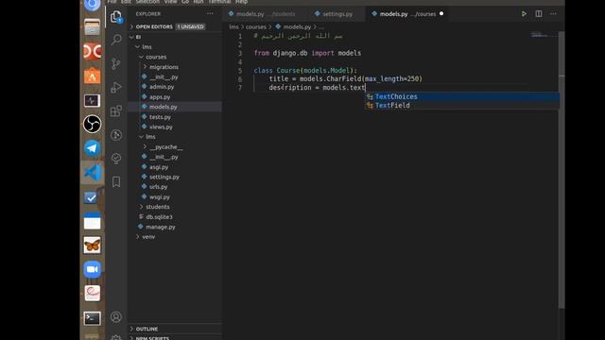Select models.py in the courses folder
Screen dimensions: 605x340
163,107
